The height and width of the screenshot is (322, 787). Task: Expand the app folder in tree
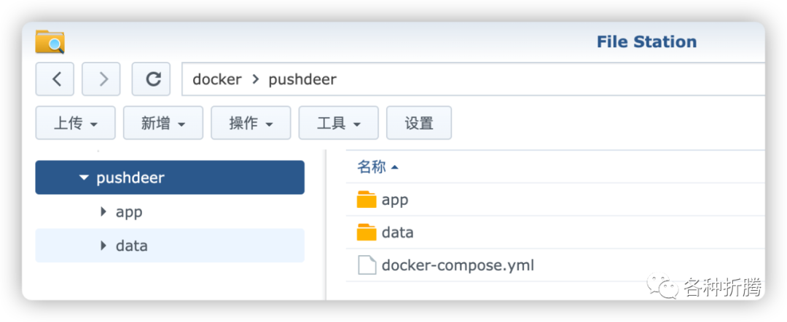103,212
